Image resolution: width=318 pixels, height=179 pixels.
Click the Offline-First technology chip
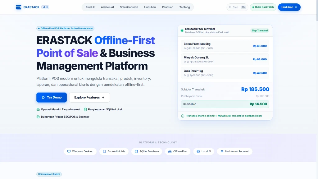178,151
